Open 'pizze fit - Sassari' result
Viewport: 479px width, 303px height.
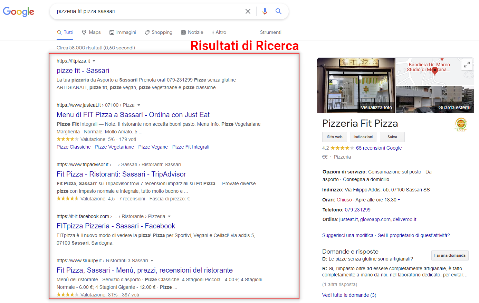83,70
